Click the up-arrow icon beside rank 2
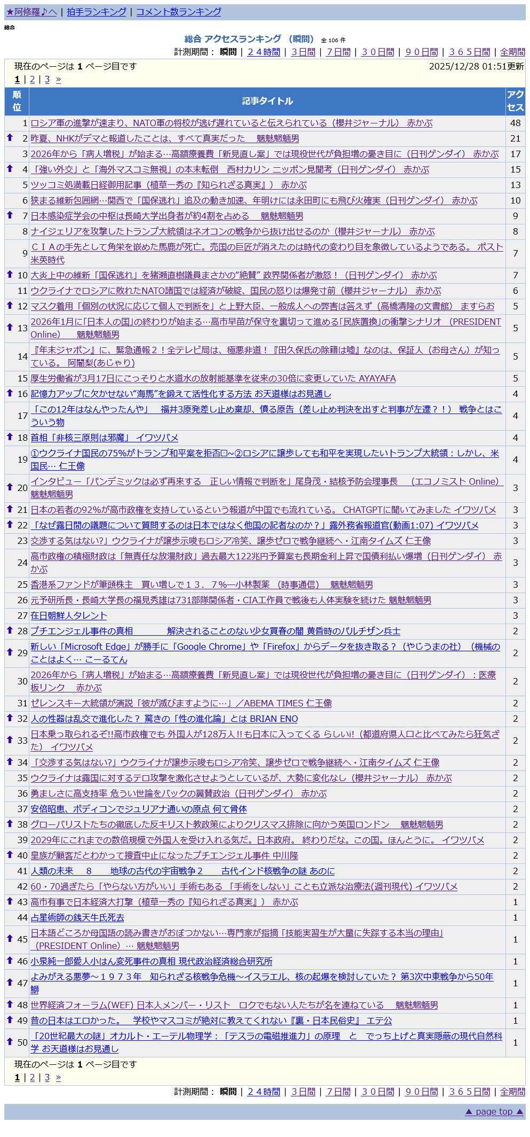 tap(10, 138)
